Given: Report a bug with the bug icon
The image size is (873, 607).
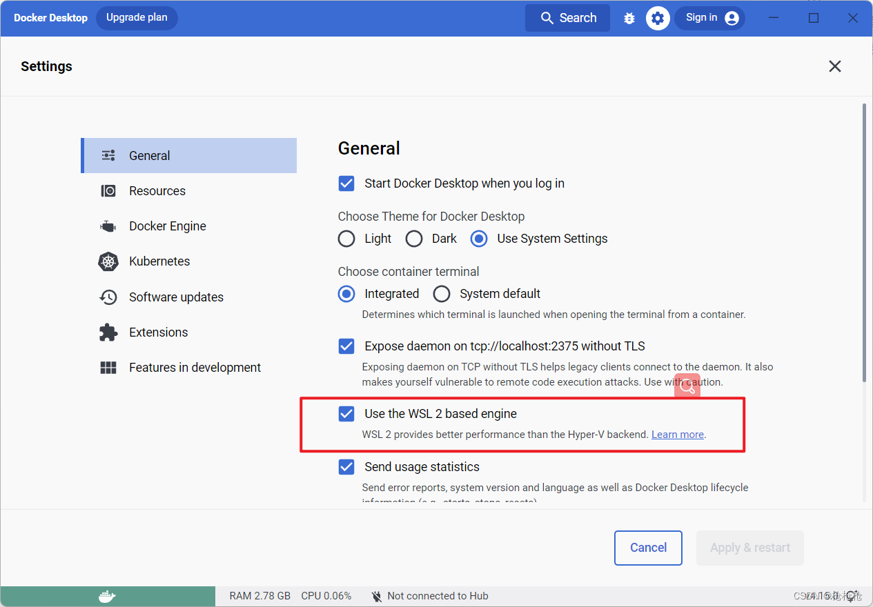Looking at the screenshot, I should [x=629, y=18].
